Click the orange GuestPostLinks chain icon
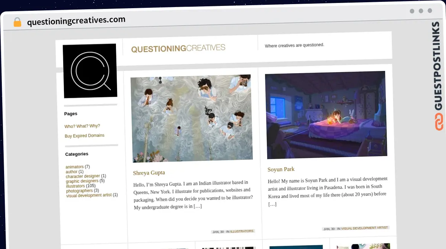Screen dimensions: 446x249 tap(439, 123)
